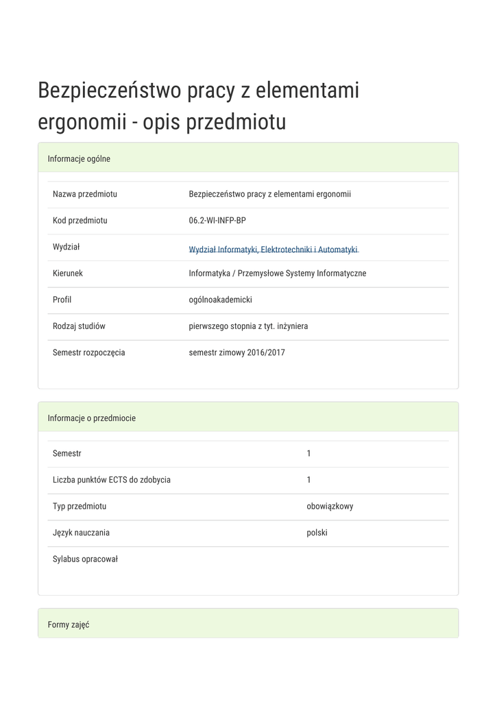The height and width of the screenshot is (702, 497).
Task: Click the Typ przedmiotu value obowiązkowy
Action: (x=330, y=507)
